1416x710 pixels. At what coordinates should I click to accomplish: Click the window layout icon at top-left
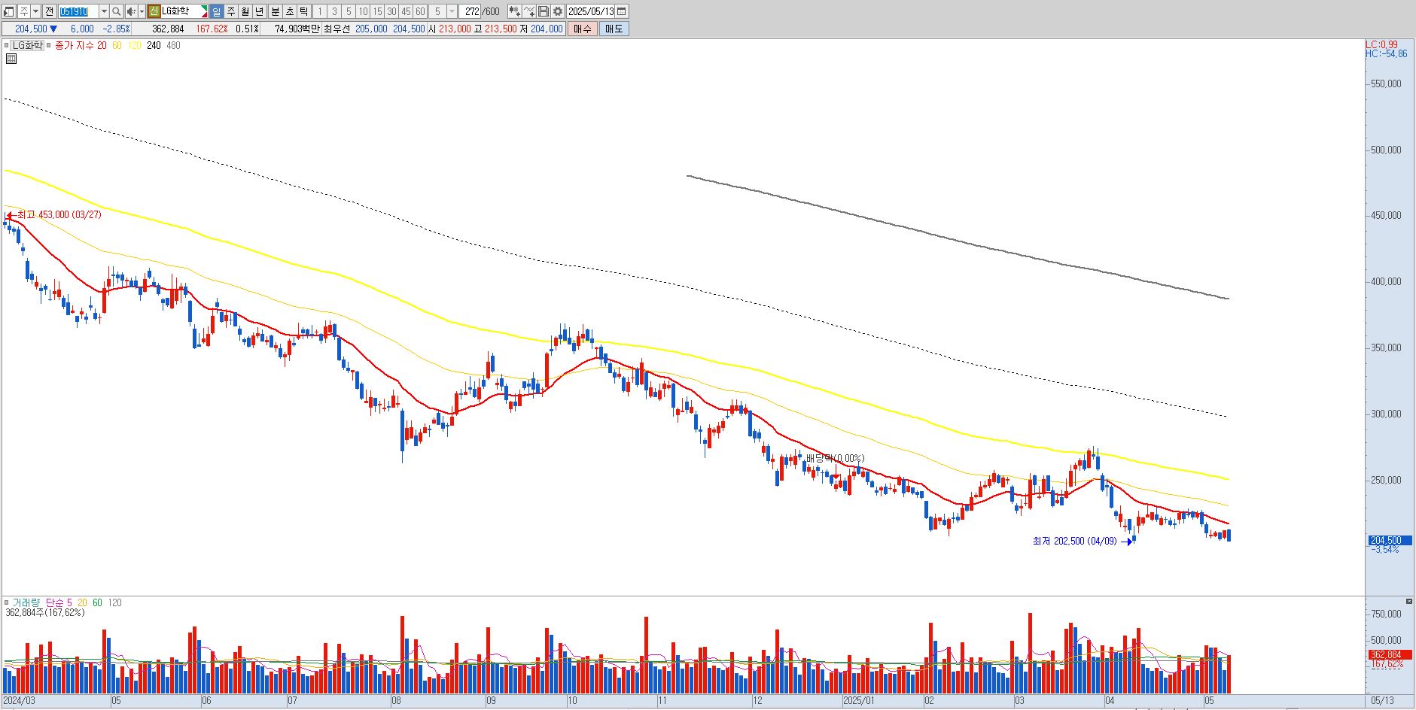click(x=8, y=11)
